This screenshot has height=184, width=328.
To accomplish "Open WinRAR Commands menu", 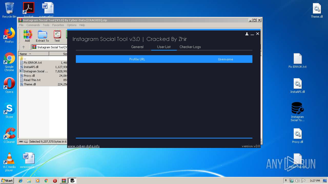I will [x=33, y=25].
